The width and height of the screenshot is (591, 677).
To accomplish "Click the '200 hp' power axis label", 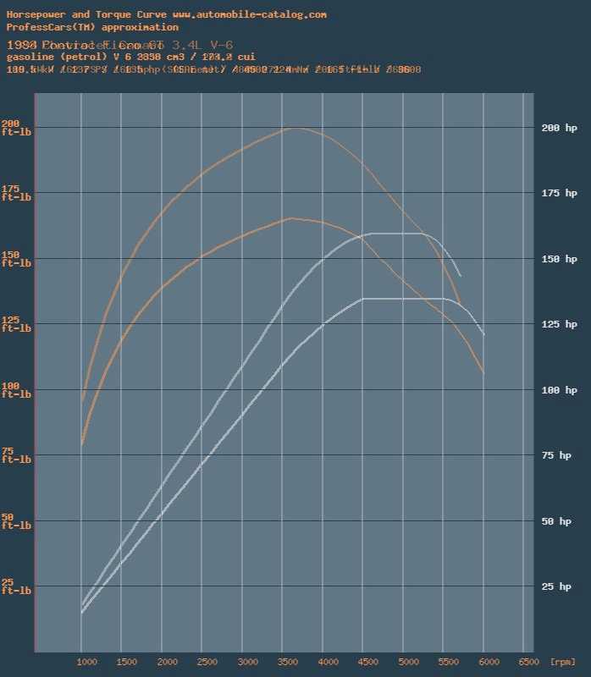I will click(560, 128).
